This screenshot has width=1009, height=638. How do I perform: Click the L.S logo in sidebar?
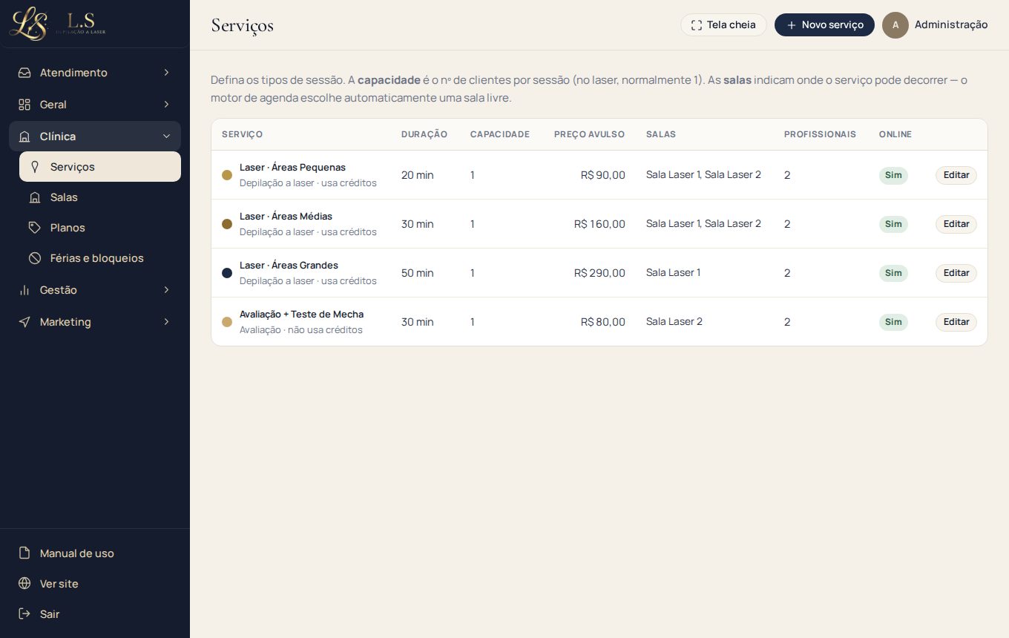pos(58,23)
